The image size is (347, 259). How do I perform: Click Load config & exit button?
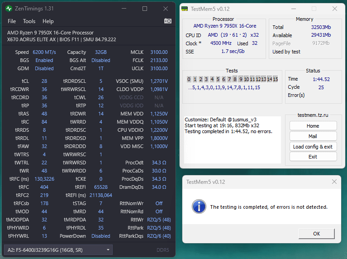[313, 147]
